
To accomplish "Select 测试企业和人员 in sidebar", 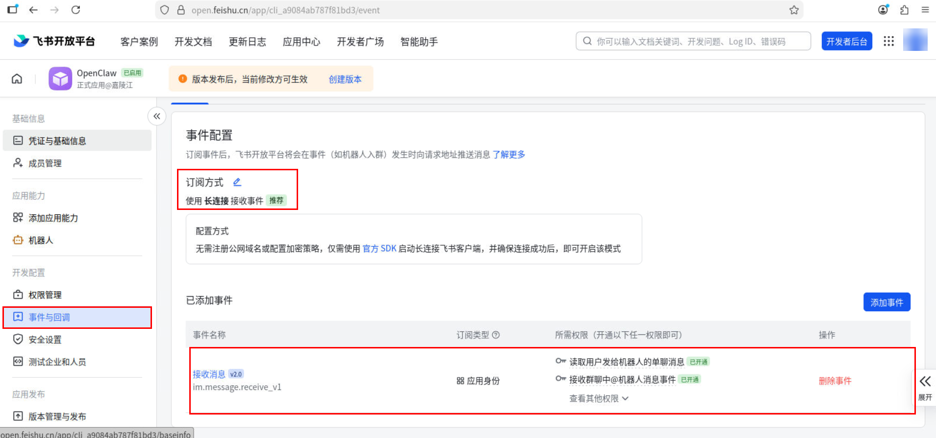I will (77, 362).
